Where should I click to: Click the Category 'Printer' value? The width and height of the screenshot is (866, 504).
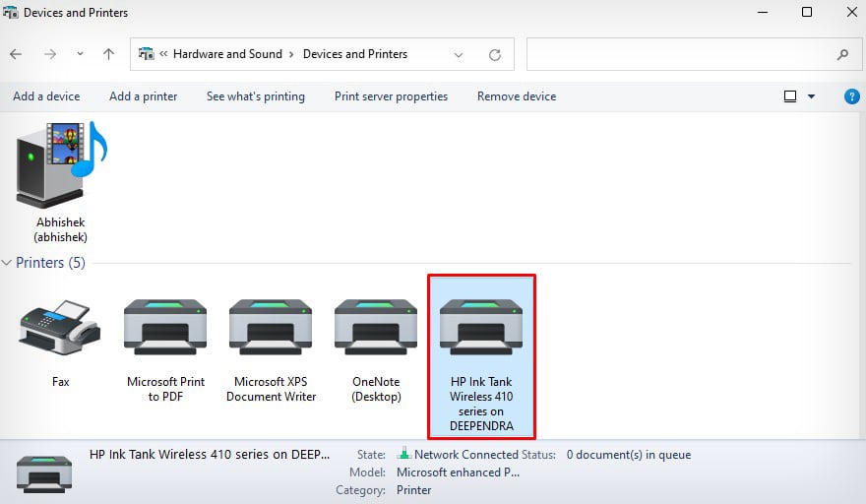413,490
